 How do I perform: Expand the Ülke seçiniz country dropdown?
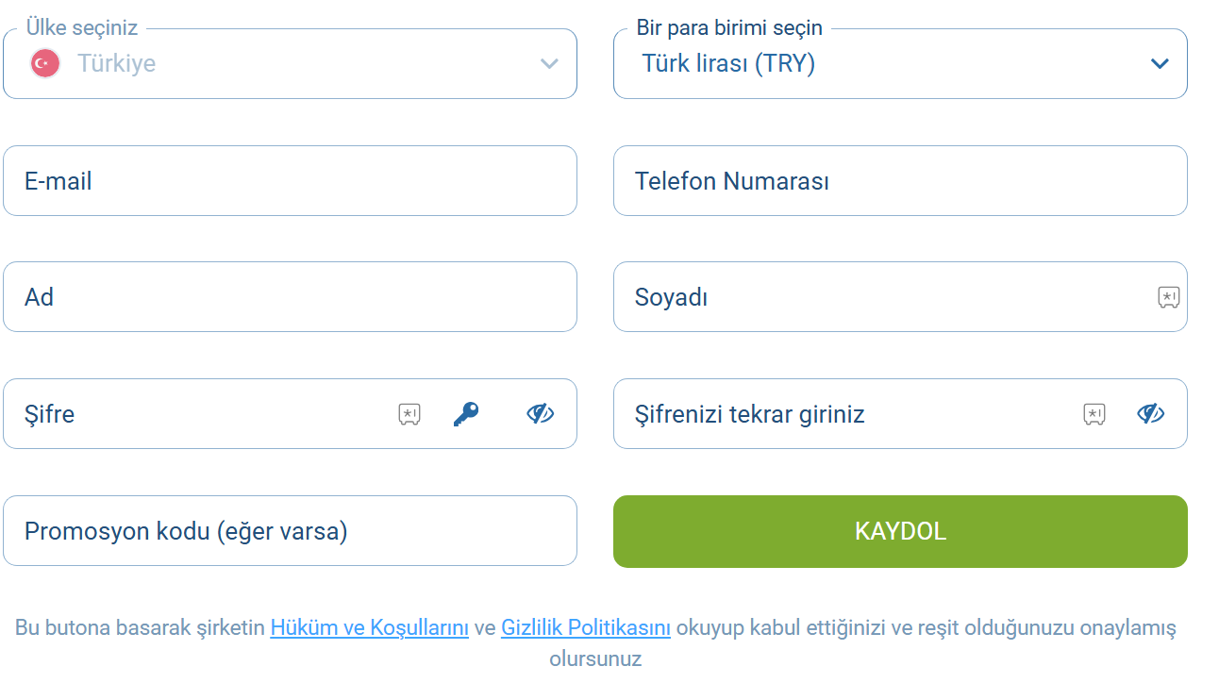[548, 64]
